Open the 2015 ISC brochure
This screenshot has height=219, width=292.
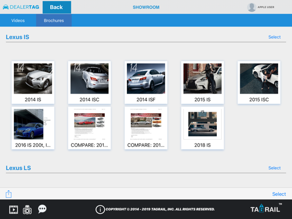click(259, 83)
